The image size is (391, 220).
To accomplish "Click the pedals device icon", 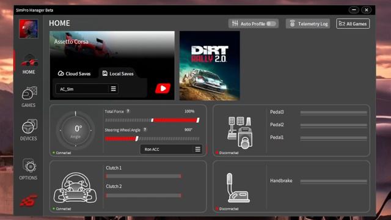I will [240, 133].
